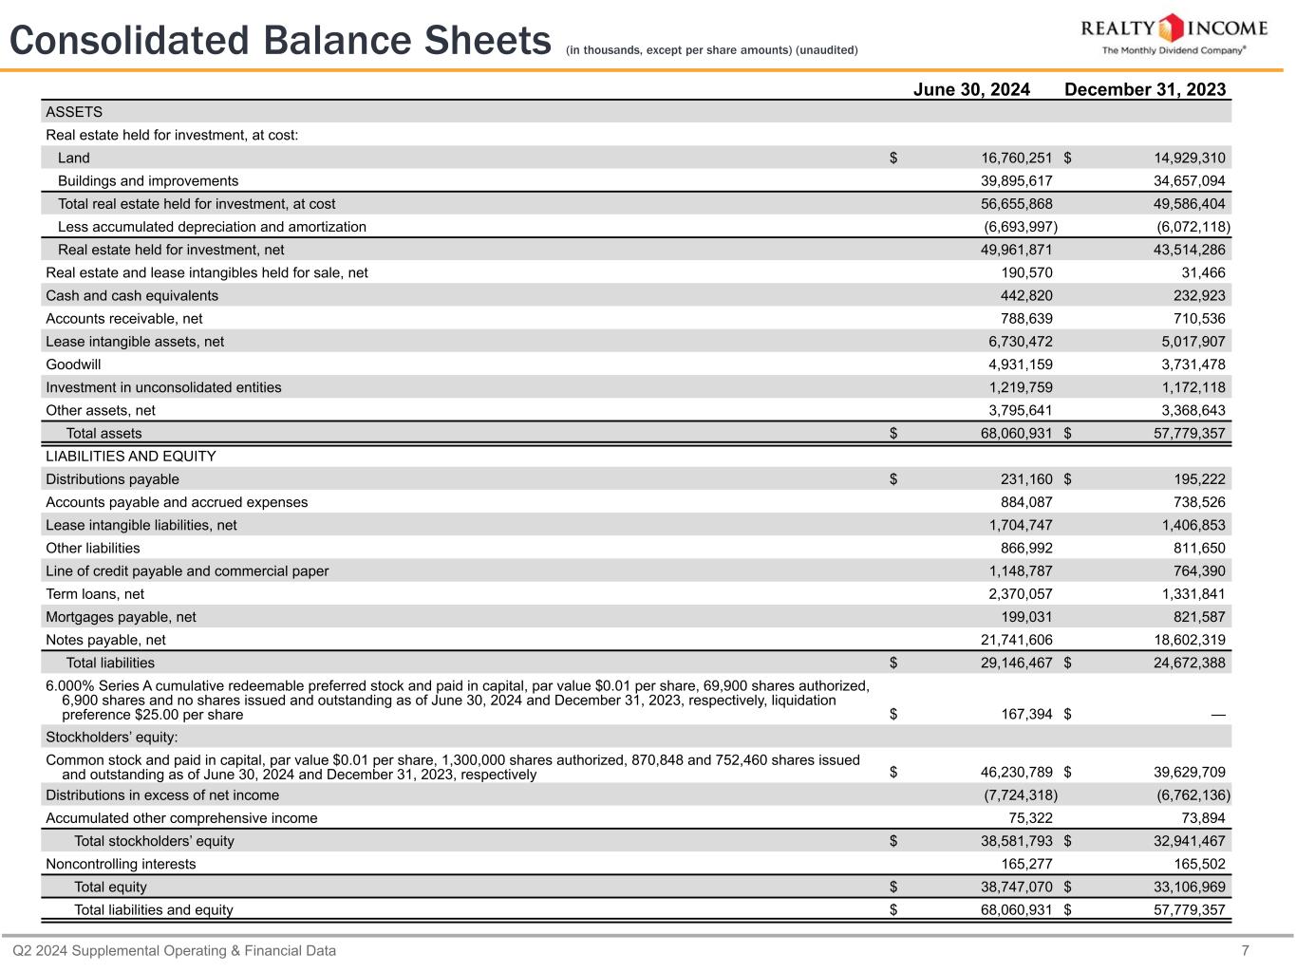Image resolution: width=1296 pixels, height=972 pixels.
Task: Click the Series A preferred stock description
Action: [x=456, y=700]
